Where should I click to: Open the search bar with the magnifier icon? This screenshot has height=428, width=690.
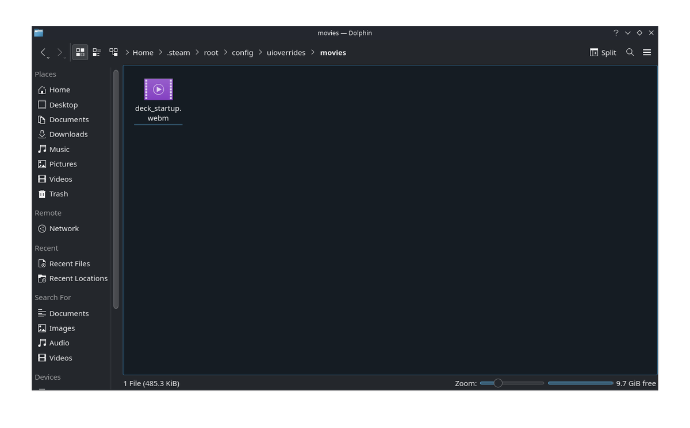click(630, 52)
